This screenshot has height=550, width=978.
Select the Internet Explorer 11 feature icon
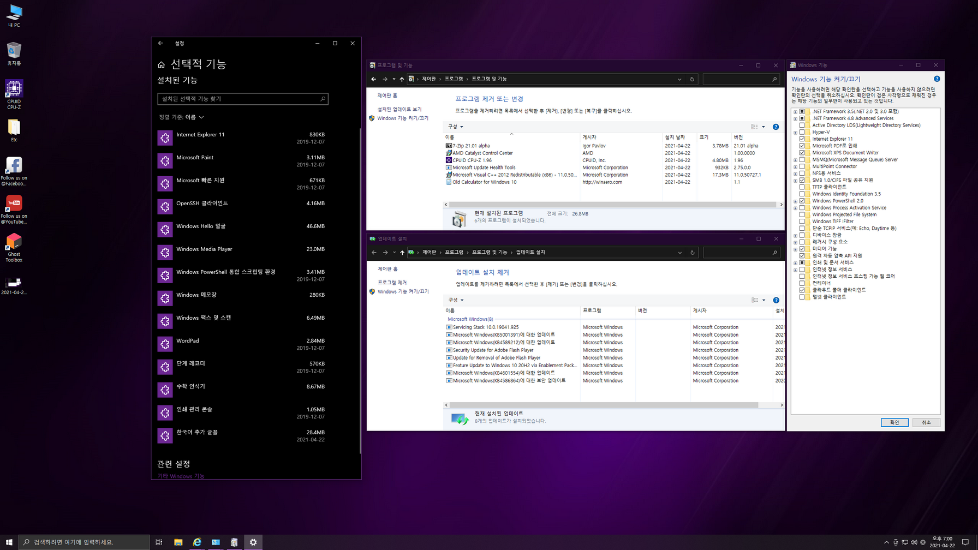pyautogui.click(x=165, y=138)
